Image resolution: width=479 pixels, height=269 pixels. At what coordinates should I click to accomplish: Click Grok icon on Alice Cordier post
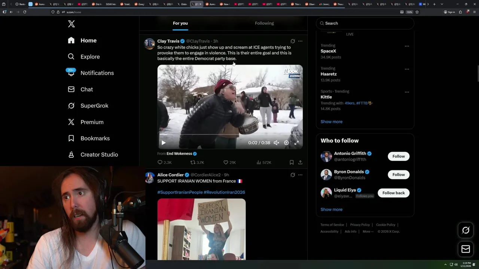[293, 175]
